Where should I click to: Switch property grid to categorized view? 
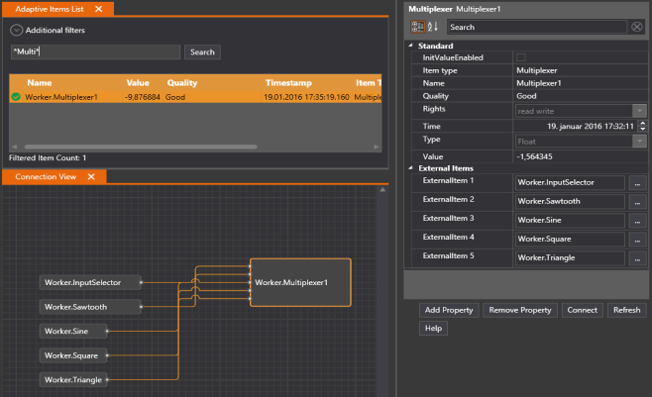(418, 27)
